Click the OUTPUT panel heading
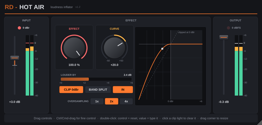 (236, 20)
